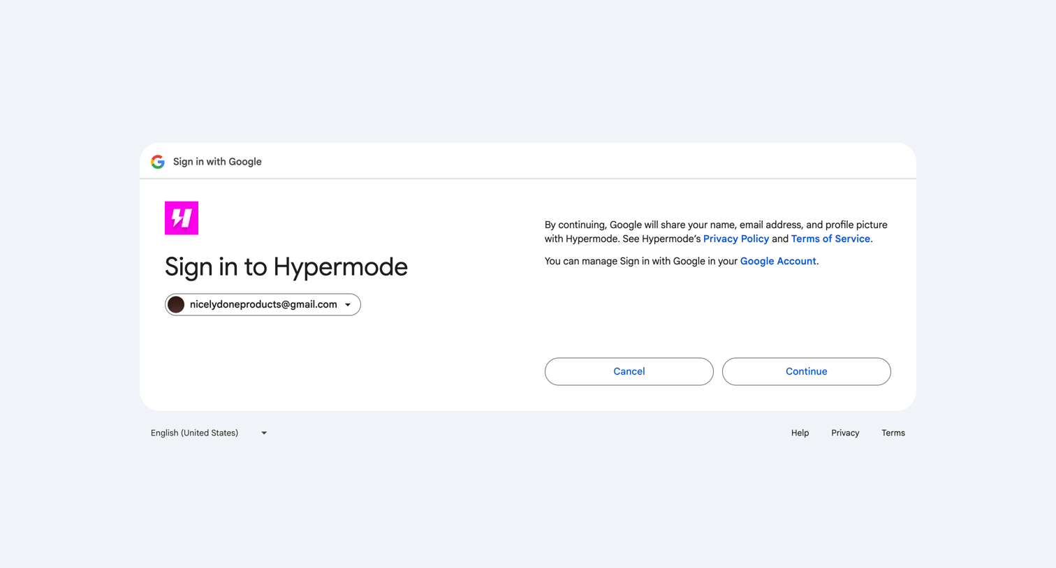
Task: Click the Cancel button
Action: pyautogui.click(x=629, y=371)
